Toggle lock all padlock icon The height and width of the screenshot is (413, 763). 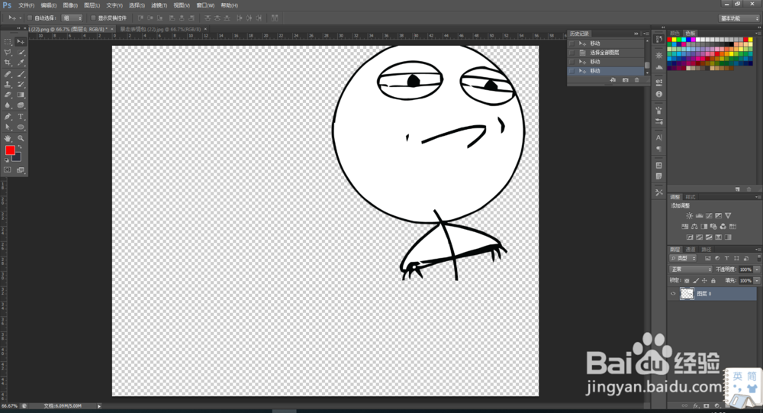pyautogui.click(x=713, y=280)
